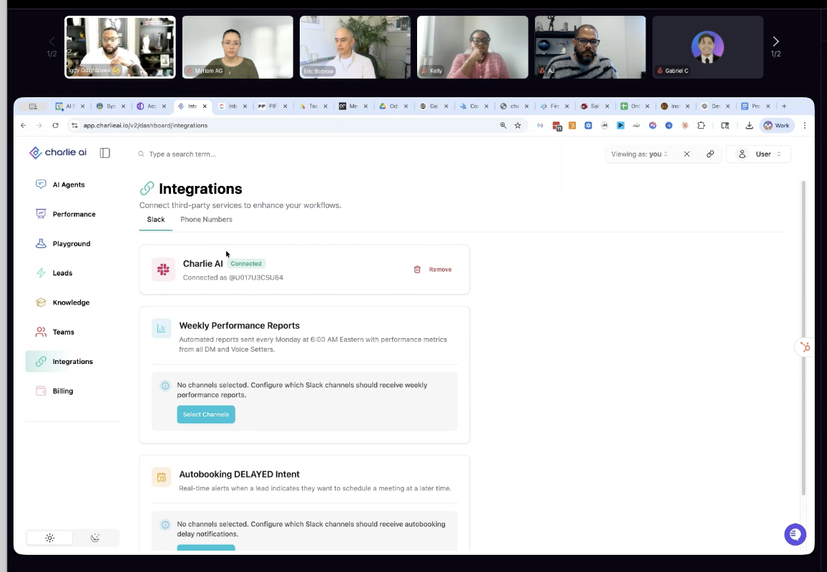Open the chat support bubble icon
The height and width of the screenshot is (572, 827).
pos(795,534)
